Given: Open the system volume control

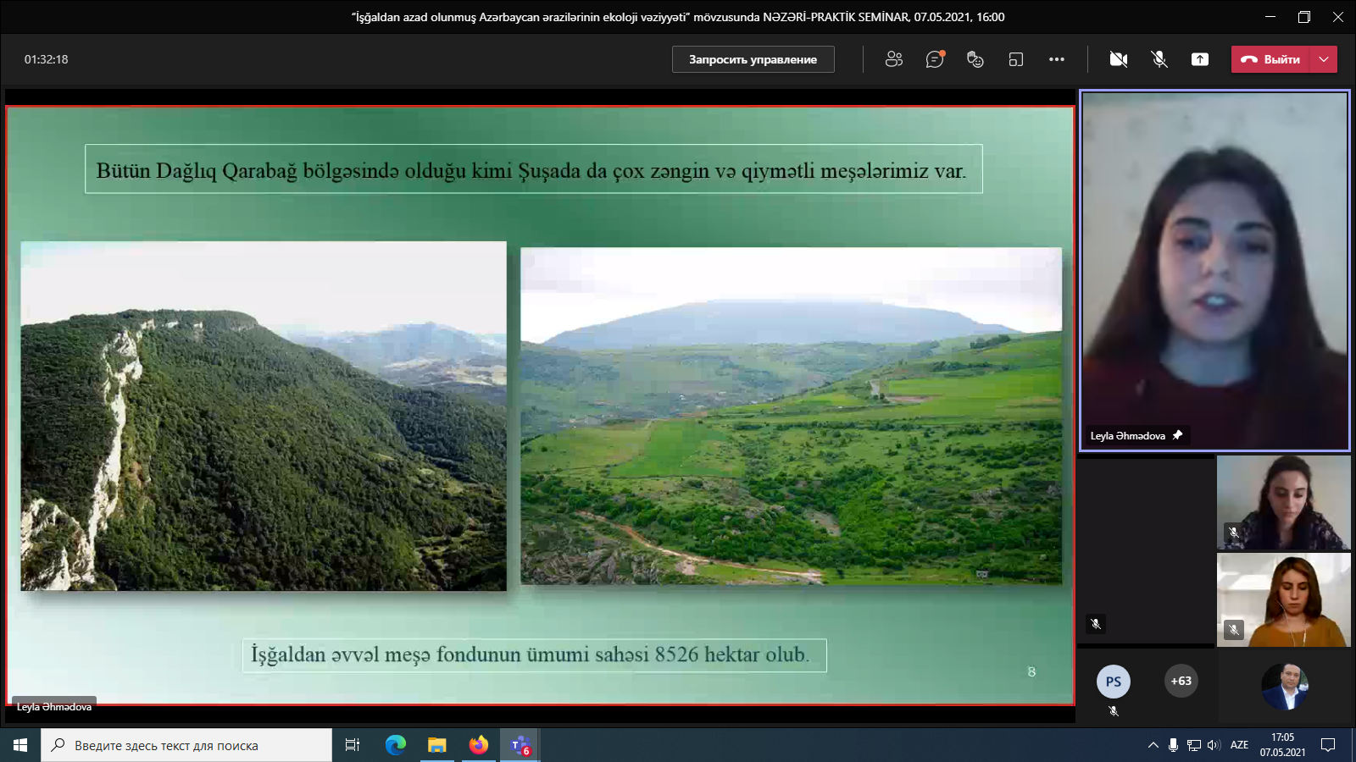Looking at the screenshot, I should tap(1214, 745).
